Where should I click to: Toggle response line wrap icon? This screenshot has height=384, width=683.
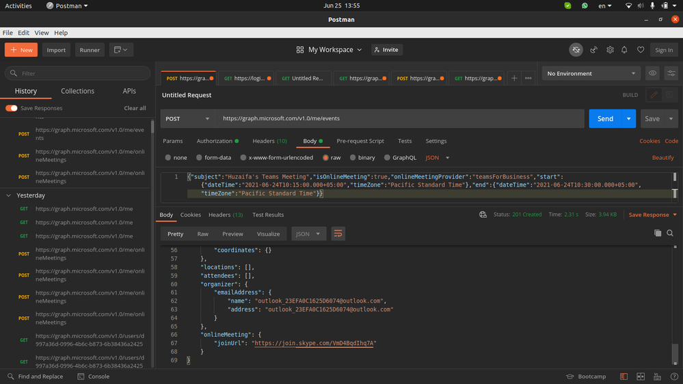[x=338, y=234]
